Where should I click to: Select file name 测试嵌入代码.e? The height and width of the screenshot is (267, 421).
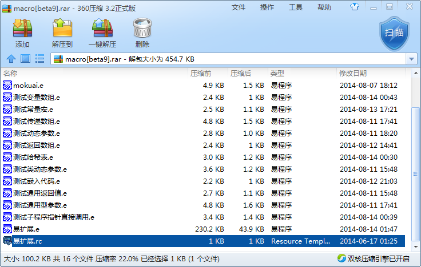coord(37,181)
